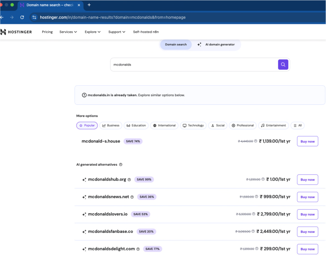326x255 pixels.
Task: Click price info icon for mcdonaldslovers.io
Action: [x=254, y=214]
